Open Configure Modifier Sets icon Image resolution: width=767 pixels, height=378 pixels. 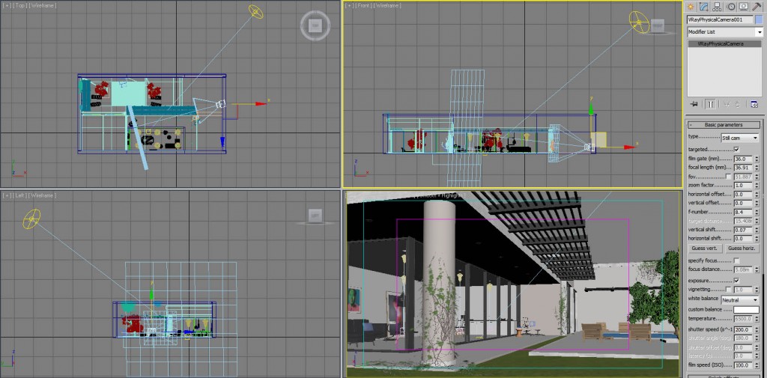click(x=754, y=103)
